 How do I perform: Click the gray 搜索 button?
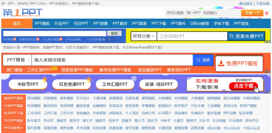click(x=114, y=33)
